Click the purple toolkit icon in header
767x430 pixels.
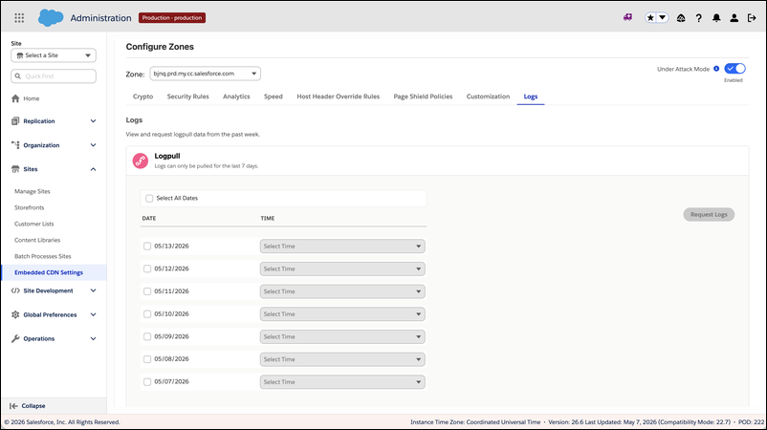tap(627, 17)
